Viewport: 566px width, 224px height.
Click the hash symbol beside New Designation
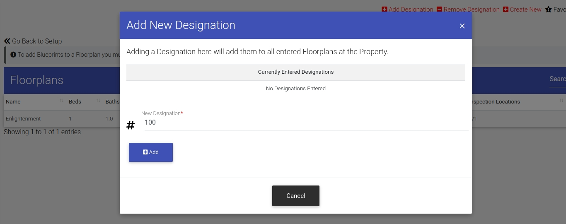click(x=131, y=125)
